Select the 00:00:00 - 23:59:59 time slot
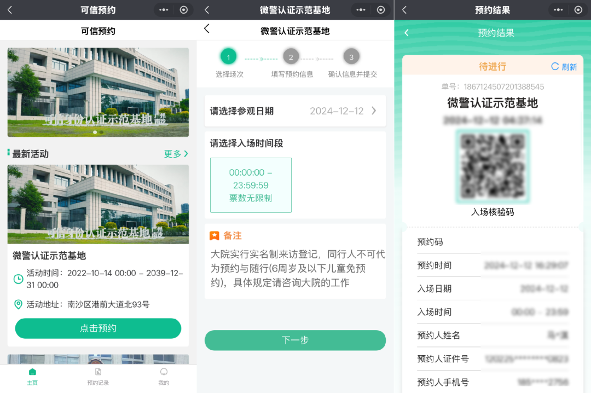Image resolution: width=591 pixels, height=393 pixels. (x=251, y=185)
